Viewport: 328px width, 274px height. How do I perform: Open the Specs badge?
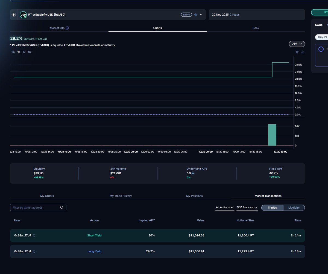[x=186, y=15]
